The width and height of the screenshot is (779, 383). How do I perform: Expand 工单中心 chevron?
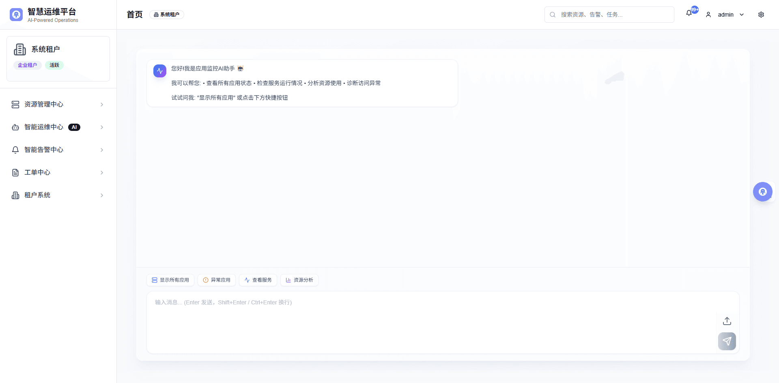click(x=102, y=173)
